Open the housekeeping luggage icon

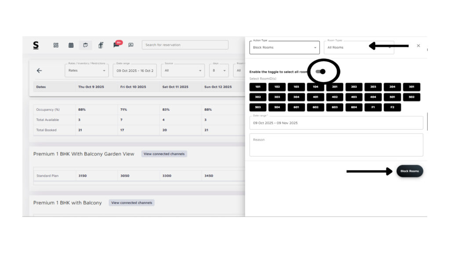tap(101, 45)
